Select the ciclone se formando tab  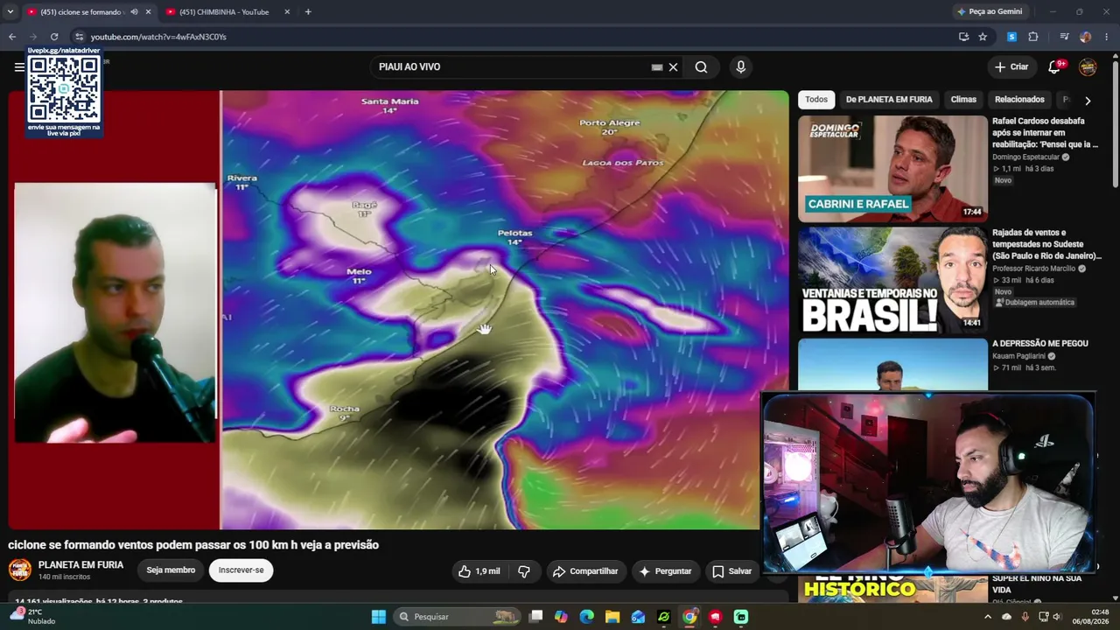point(85,12)
